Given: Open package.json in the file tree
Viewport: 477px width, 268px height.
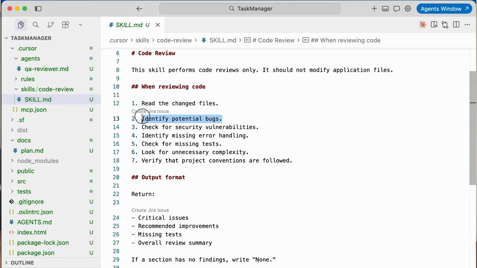Looking at the screenshot, I should [36, 253].
